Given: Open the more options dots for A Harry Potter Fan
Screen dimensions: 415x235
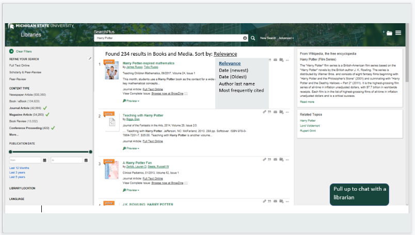Looking at the screenshot, I should pos(288,160).
